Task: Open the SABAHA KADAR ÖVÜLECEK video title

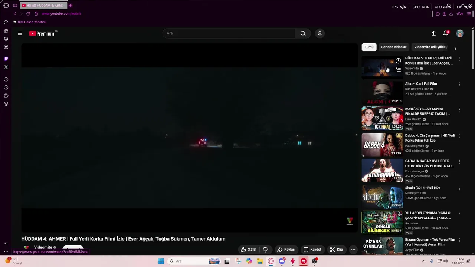Action: tap(429, 164)
